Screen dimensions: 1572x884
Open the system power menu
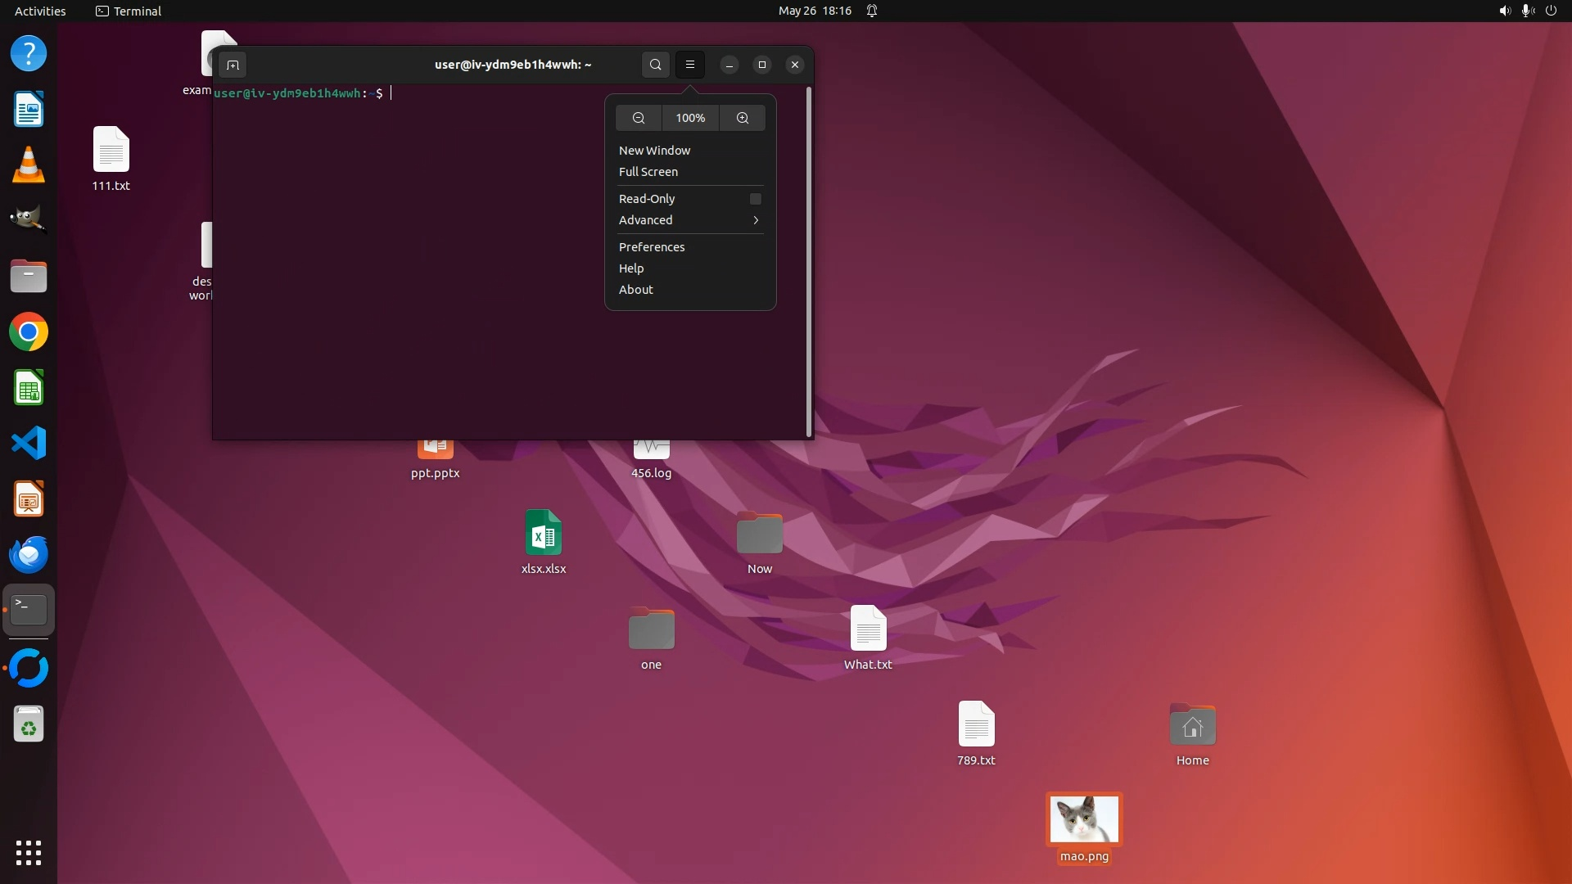(1551, 11)
